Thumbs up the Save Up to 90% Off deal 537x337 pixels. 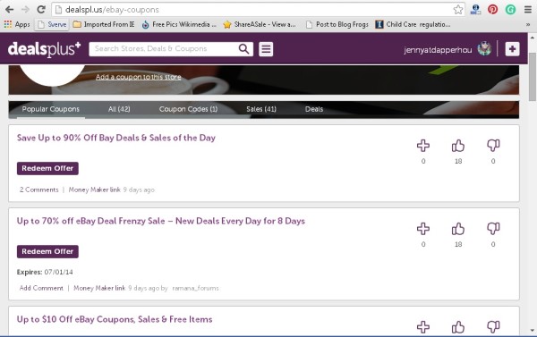pos(458,146)
